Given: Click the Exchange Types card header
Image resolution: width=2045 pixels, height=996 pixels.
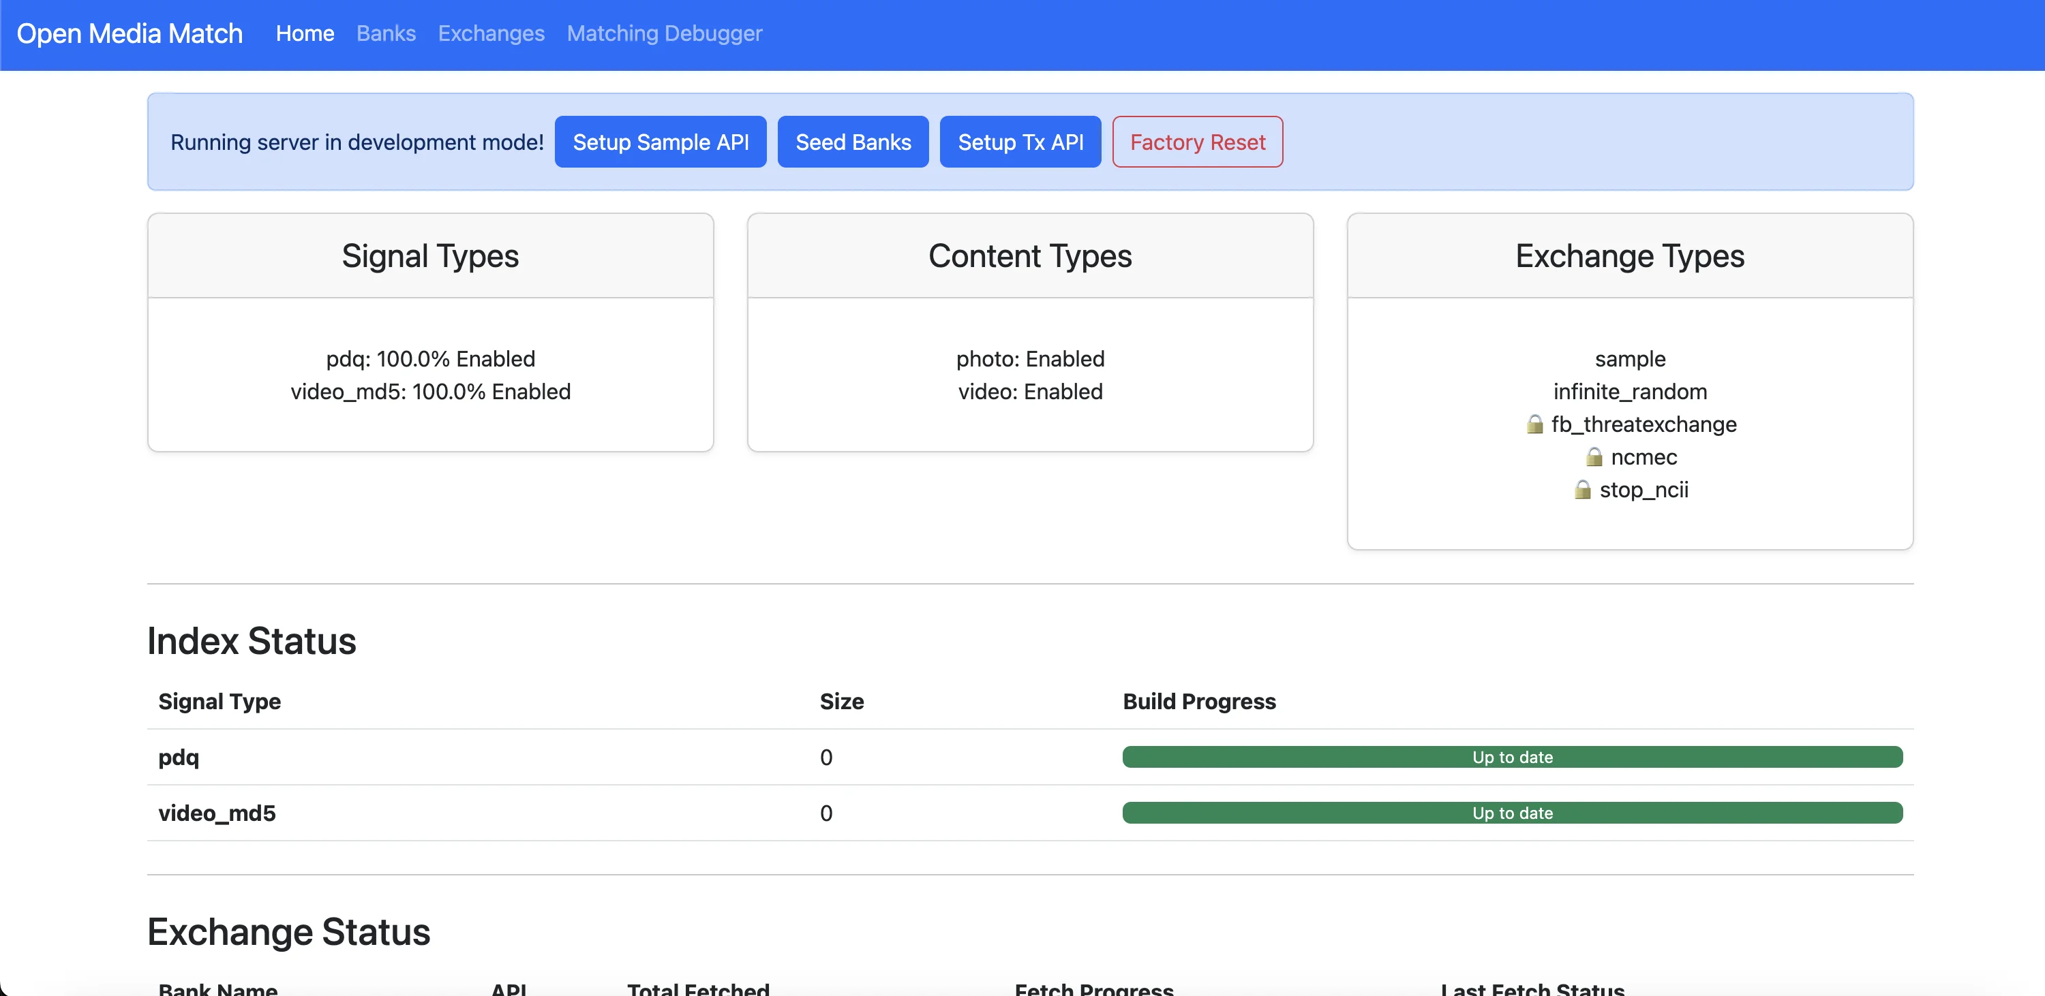Looking at the screenshot, I should [x=1630, y=255].
